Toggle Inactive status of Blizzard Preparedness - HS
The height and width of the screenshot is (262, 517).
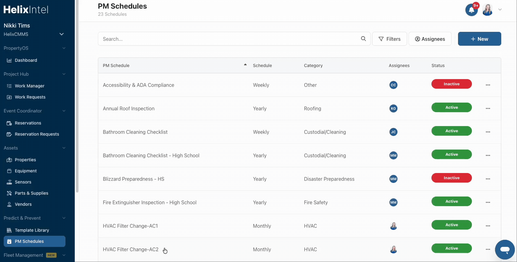pyautogui.click(x=452, y=178)
